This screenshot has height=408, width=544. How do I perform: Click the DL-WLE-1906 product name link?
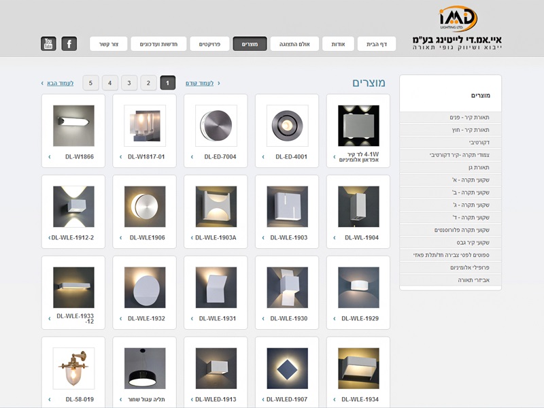coord(146,238)
